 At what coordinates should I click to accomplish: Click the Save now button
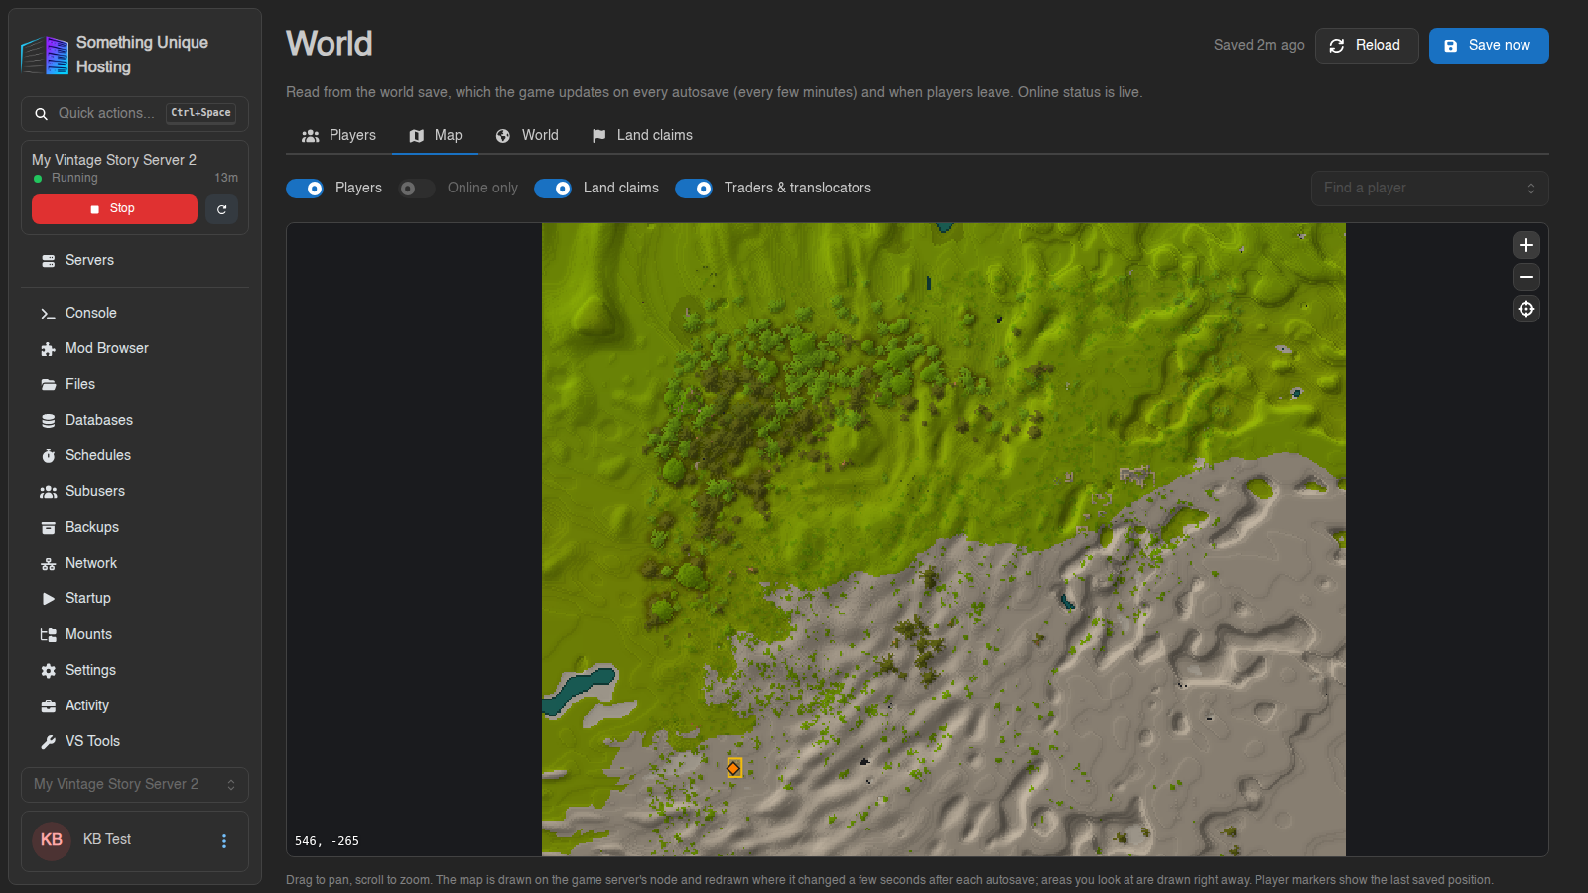coord(1489,46)
